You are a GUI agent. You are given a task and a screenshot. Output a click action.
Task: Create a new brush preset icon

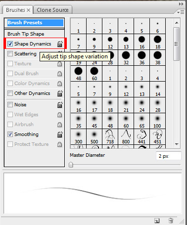tap(157, 221)
